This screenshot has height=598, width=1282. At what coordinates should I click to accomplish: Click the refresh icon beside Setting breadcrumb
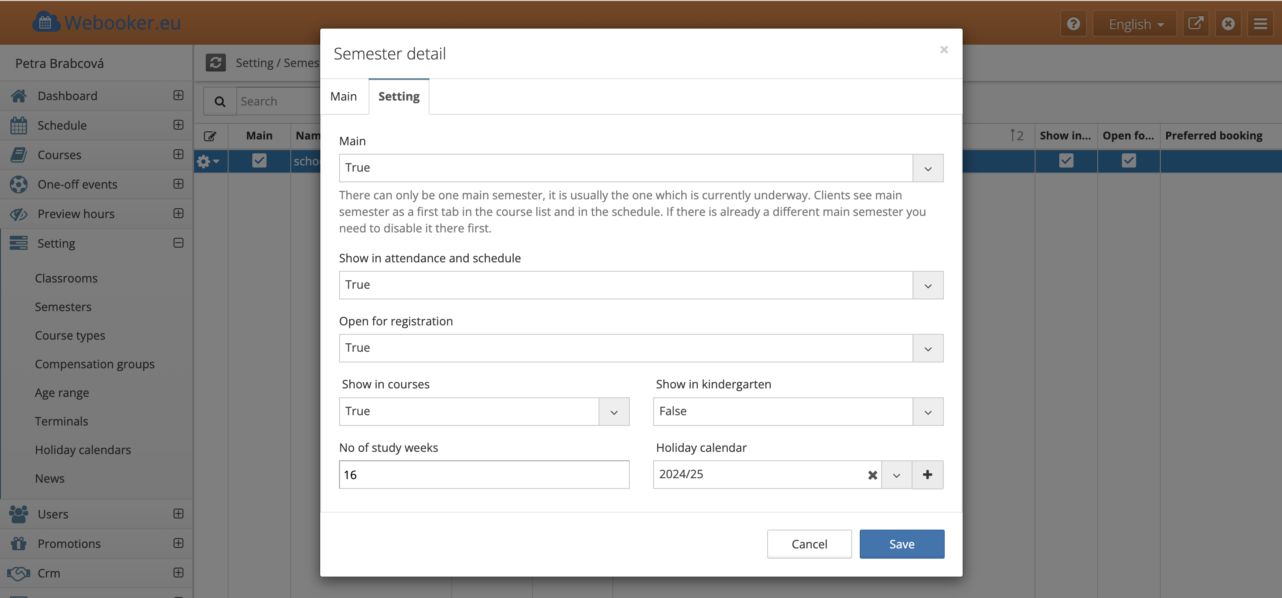[x=216, y=63]
